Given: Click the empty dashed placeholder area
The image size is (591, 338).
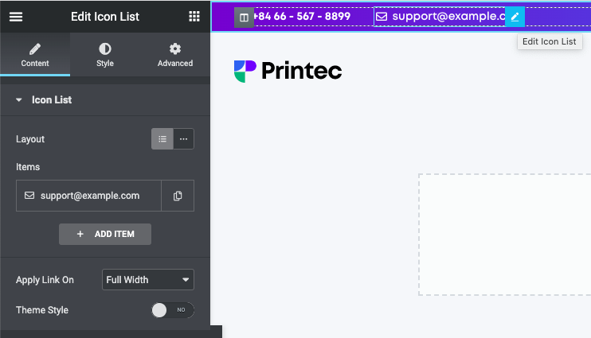Looking at the screenshot, I should pos(504,234).
